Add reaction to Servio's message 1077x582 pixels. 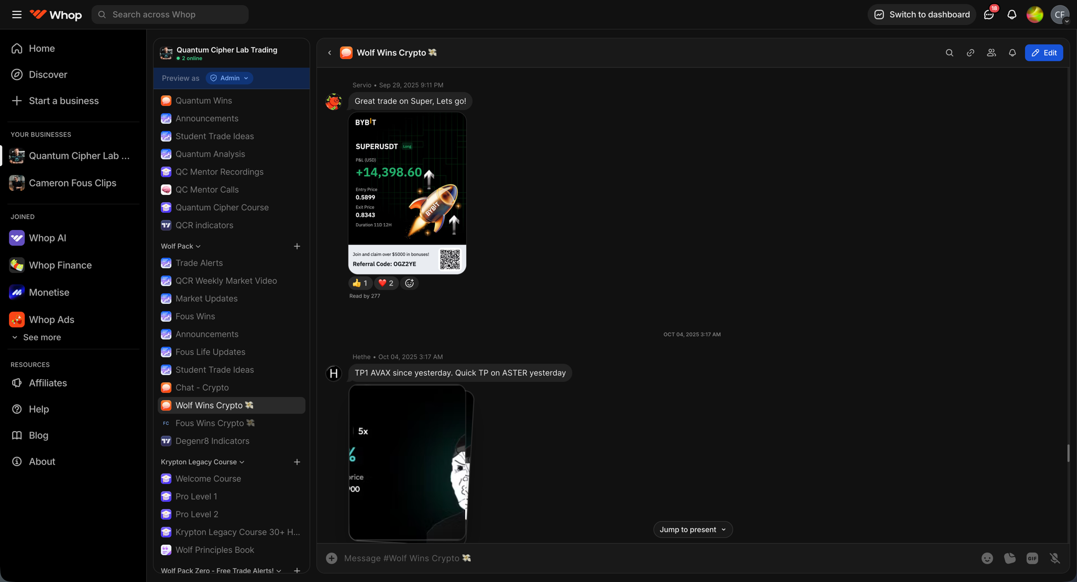410,283
